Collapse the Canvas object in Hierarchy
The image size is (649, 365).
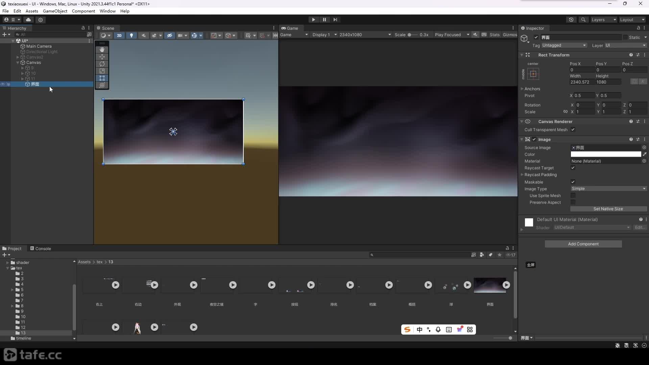tap(18, 63)
